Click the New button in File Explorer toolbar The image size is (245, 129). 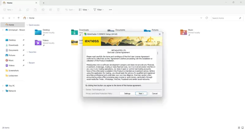coord(8,10)
